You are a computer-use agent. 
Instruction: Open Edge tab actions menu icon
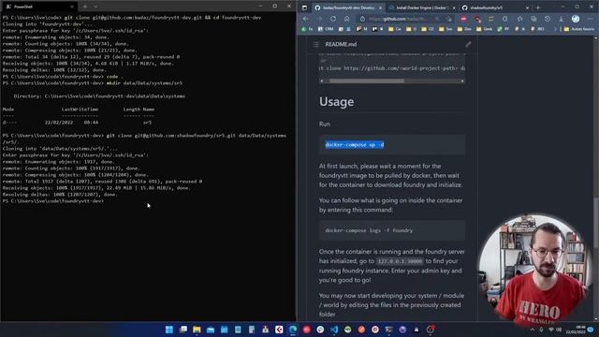pyautogui.click(x=304, y=7)
